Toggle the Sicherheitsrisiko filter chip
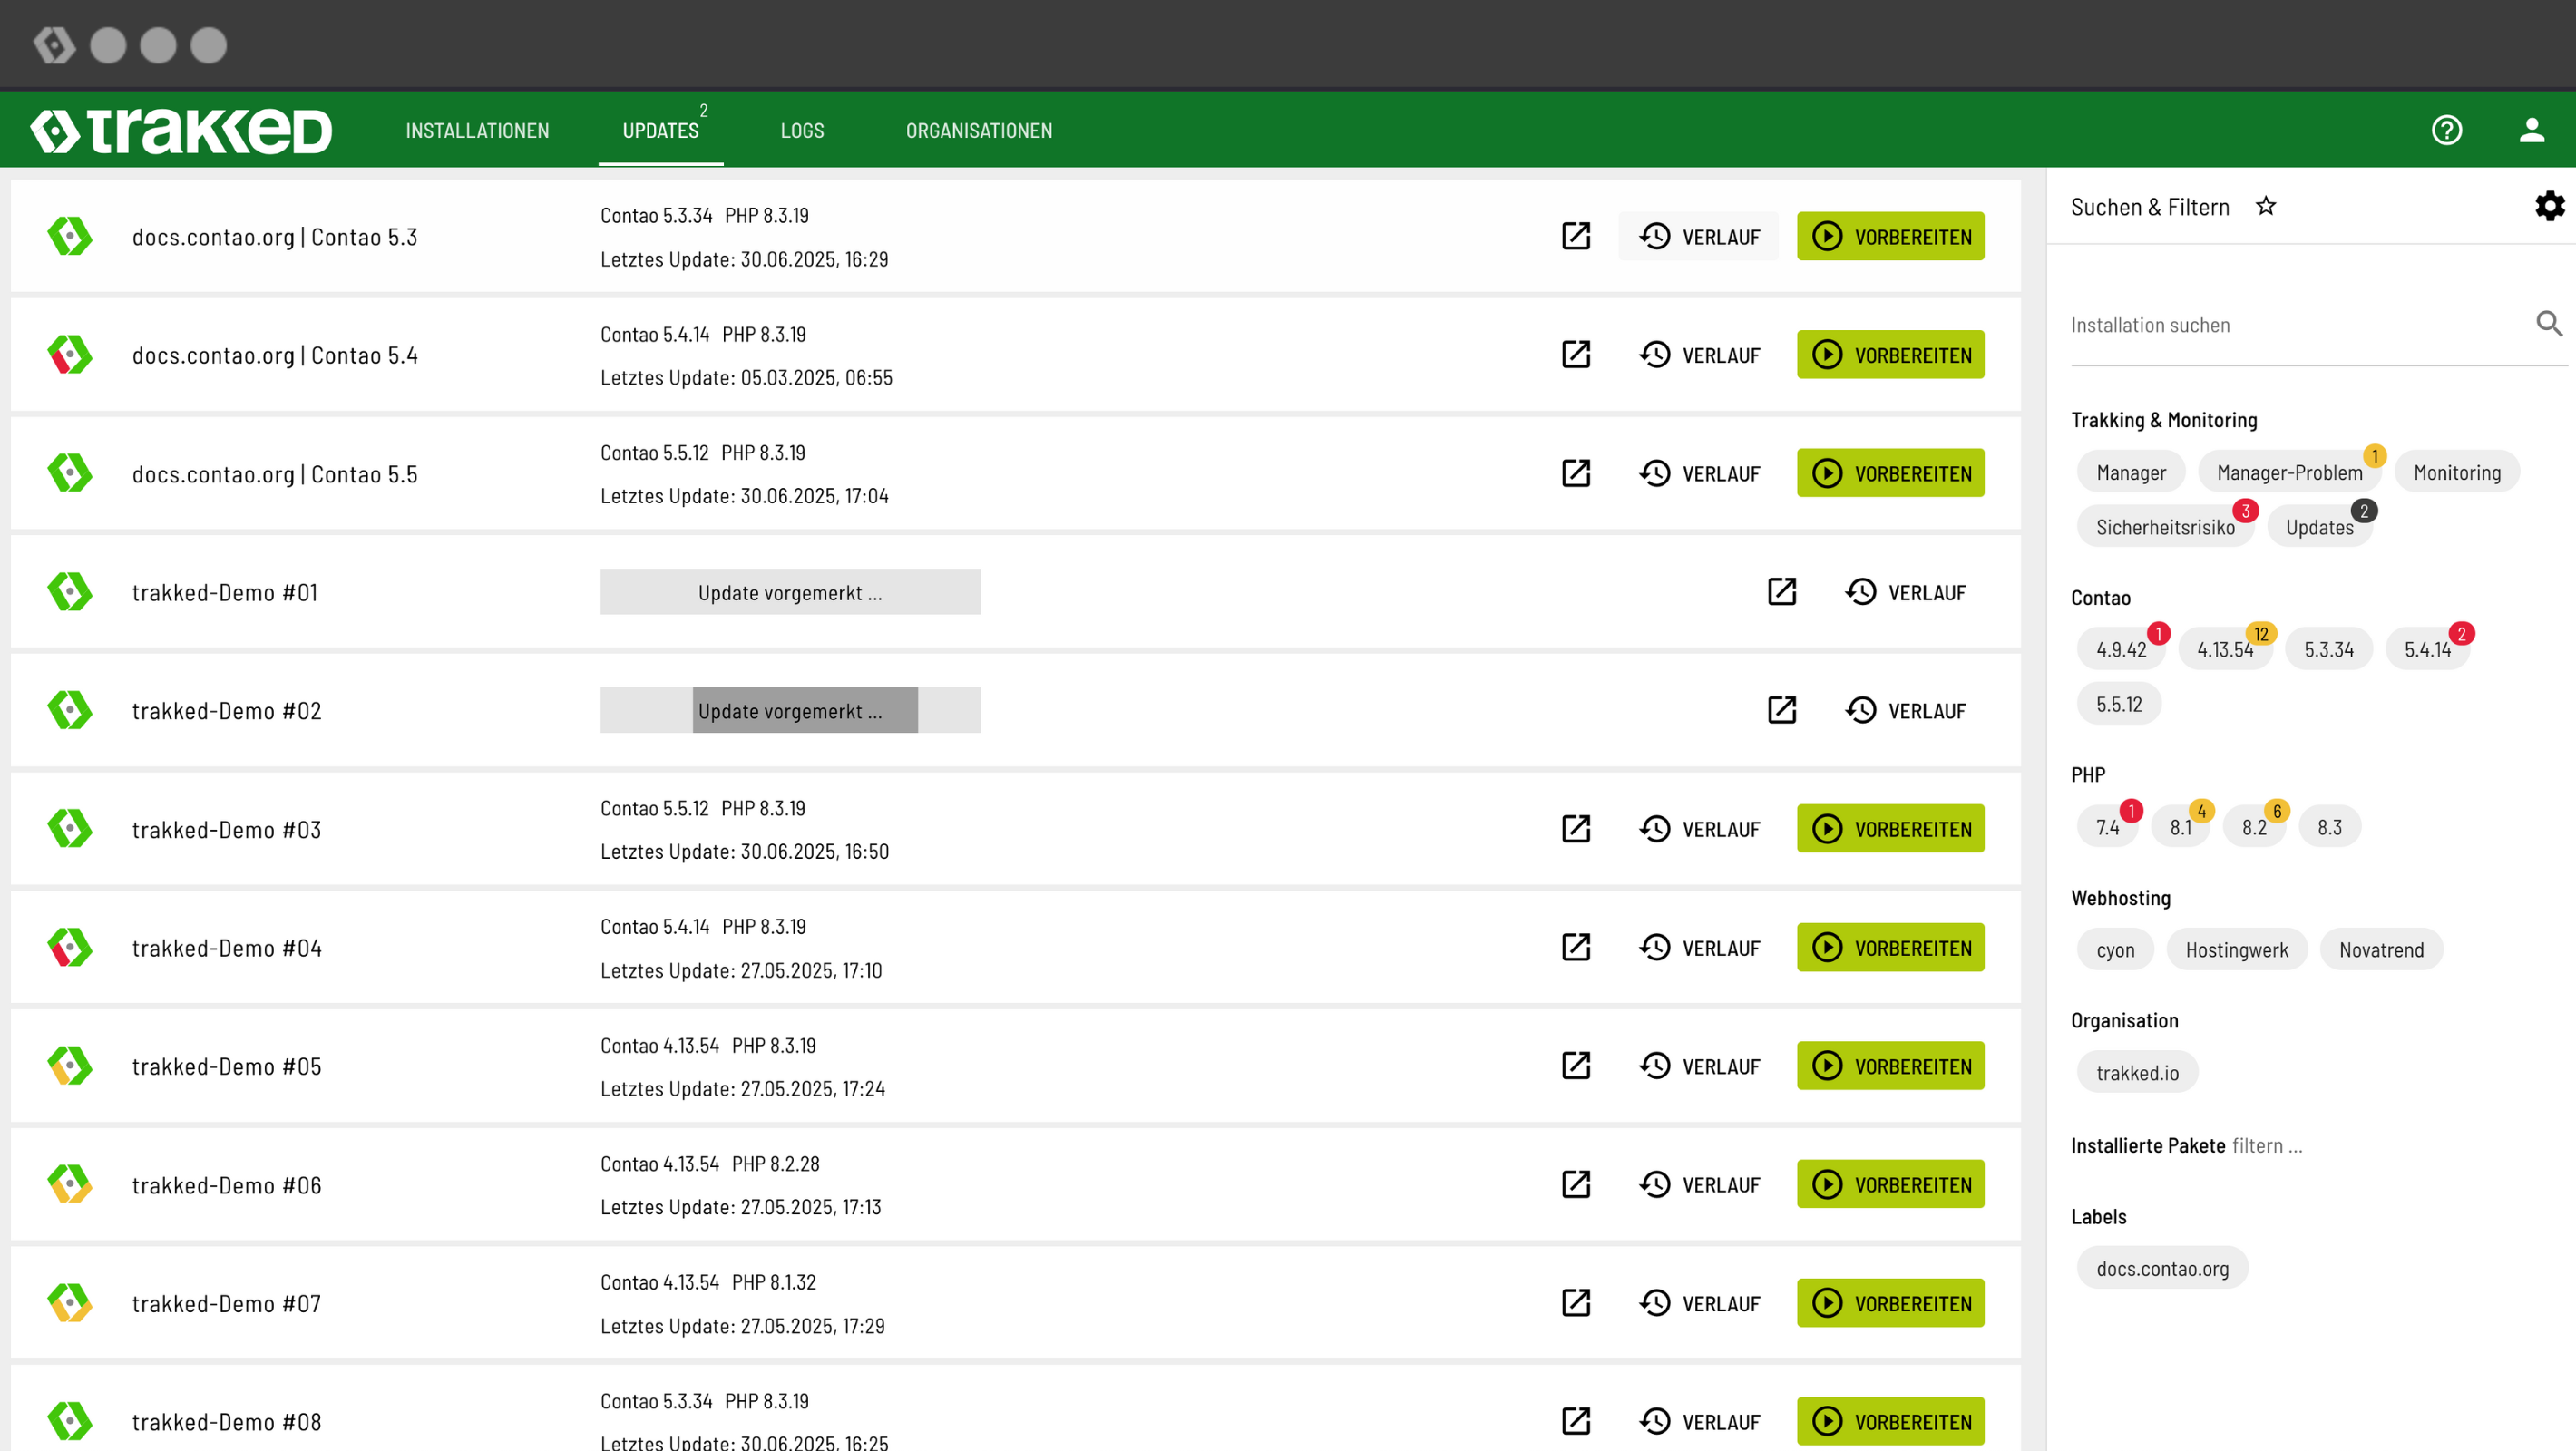 point(2165,527)
